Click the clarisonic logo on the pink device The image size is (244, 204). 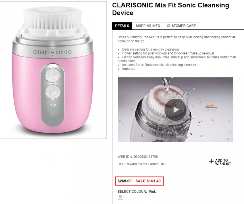pos(52,52)
